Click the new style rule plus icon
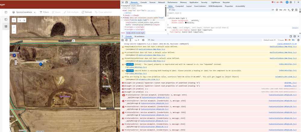The image size is (301, 132). [289, 10]
